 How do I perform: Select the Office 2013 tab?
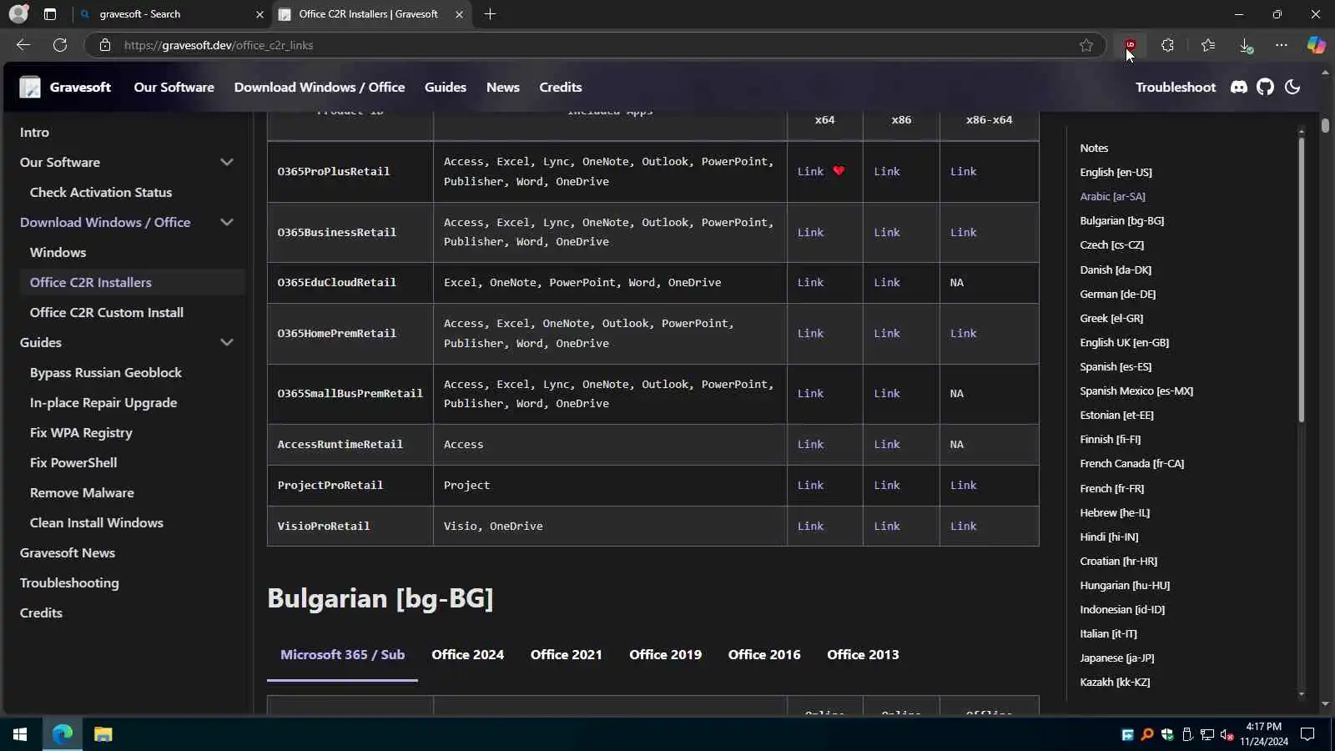click(x=863, y=655)
